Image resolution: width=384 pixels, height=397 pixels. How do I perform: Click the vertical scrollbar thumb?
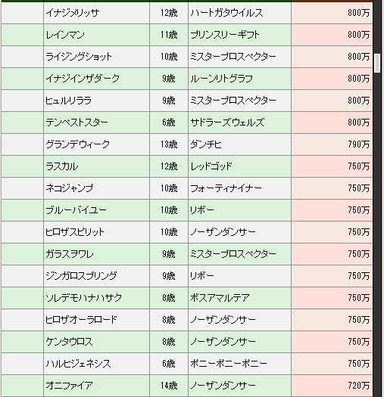click(x=377, y=63)
